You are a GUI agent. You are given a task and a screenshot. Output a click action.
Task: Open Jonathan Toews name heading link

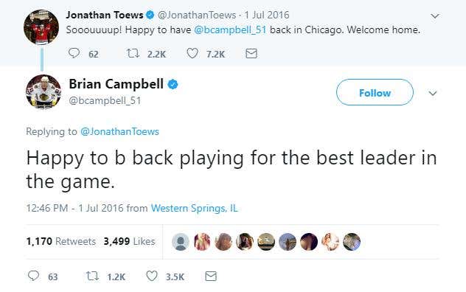105,15
